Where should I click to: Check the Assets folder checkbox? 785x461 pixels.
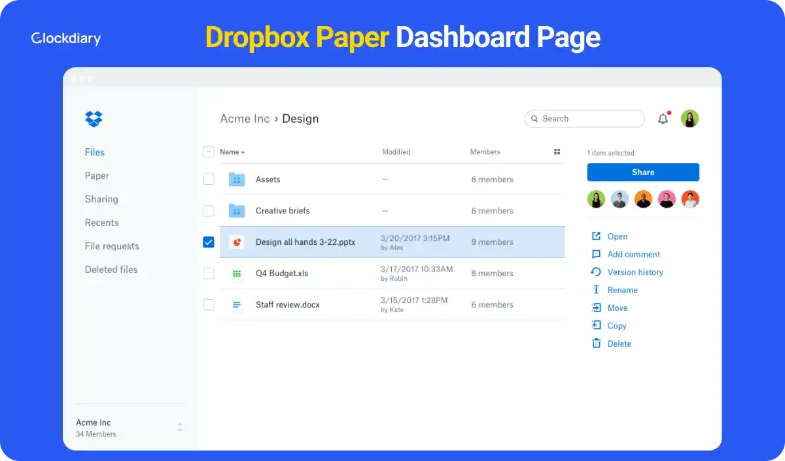[x=208, y=179]
